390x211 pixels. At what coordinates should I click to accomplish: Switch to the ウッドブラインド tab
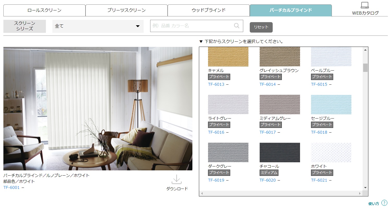point(208,10)
